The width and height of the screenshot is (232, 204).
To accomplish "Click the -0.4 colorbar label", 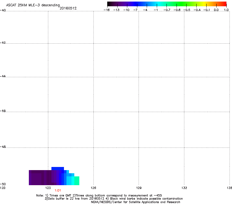I will (x=197, y=10).
